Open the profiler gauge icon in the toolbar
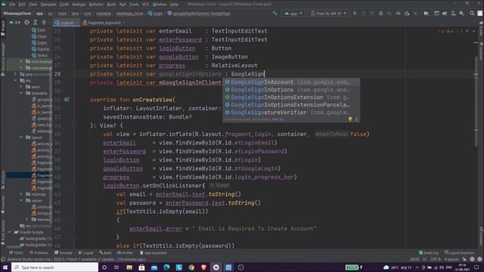 pyautogui.click(x=398, y=14)
